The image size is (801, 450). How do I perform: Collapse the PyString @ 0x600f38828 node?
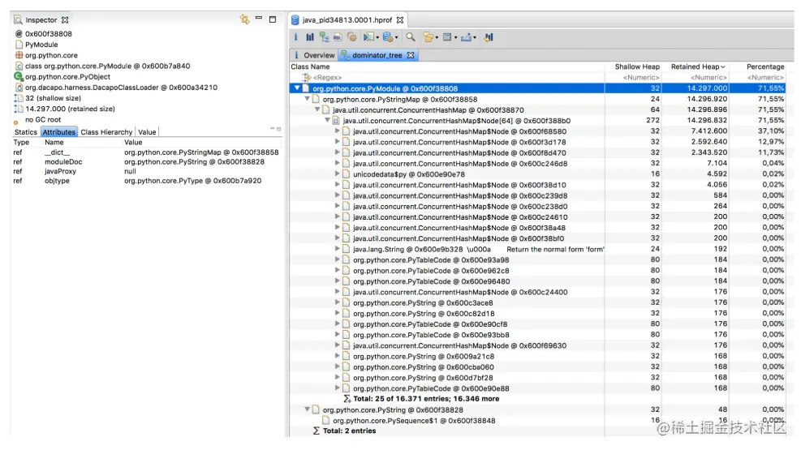[x=307, y=409]
